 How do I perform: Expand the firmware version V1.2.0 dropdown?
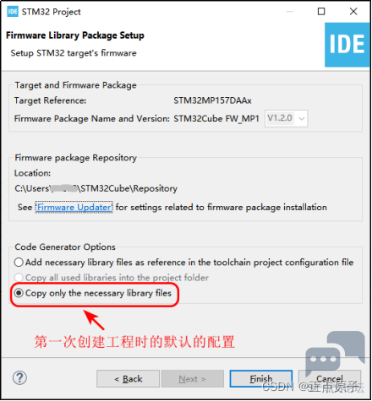pos(301,118)
